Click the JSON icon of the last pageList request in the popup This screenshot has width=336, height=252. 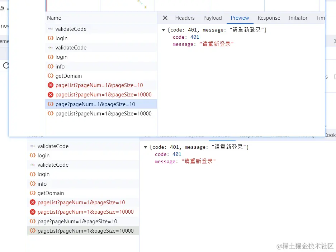(51, 113)
